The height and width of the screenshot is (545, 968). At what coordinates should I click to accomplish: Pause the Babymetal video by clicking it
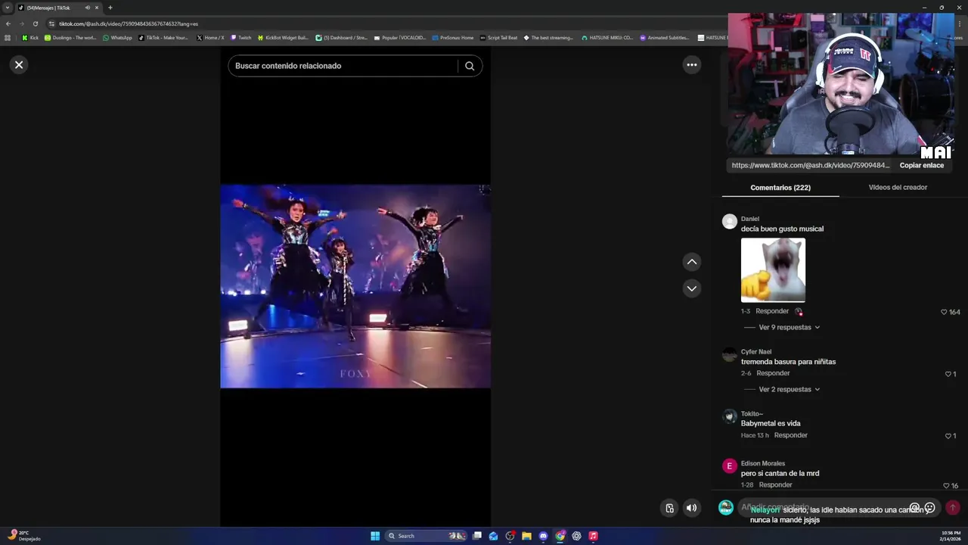[355, 286]
